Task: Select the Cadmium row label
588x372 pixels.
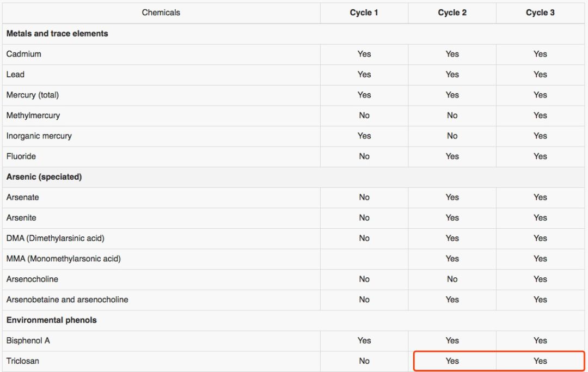Action: pyautogui.click(x=24, y=54)
